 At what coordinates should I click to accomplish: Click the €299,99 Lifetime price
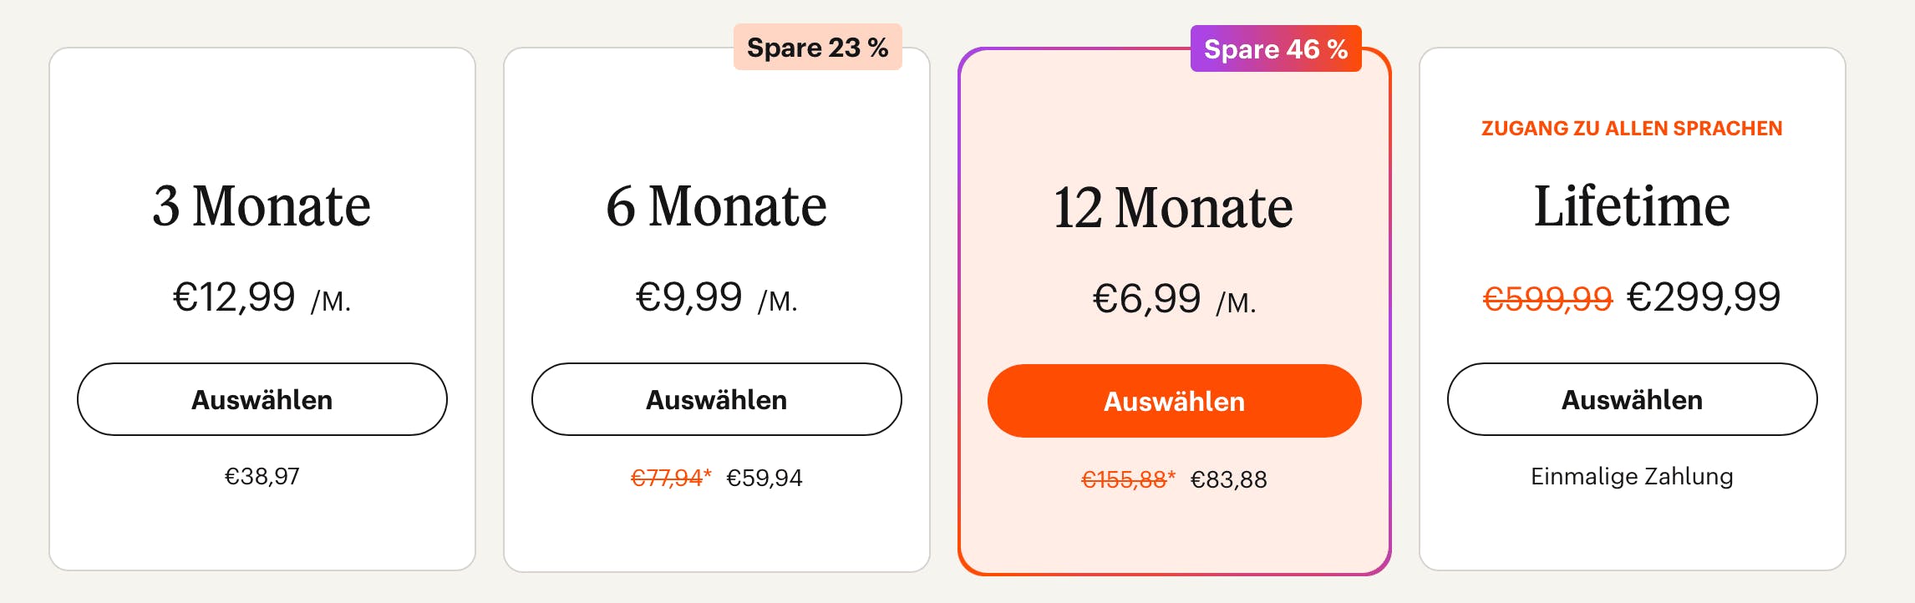1704,297
